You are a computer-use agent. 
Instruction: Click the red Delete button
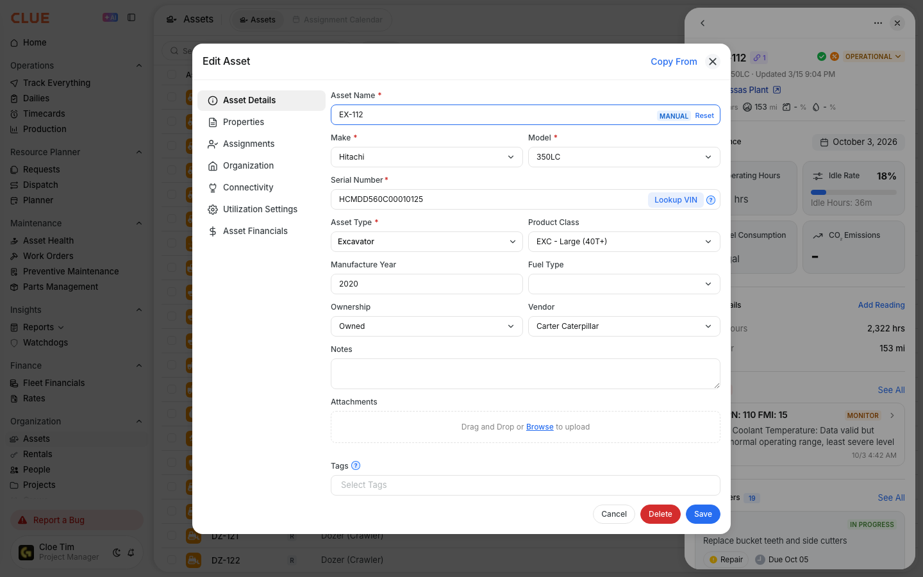click(x=660, y=514)
